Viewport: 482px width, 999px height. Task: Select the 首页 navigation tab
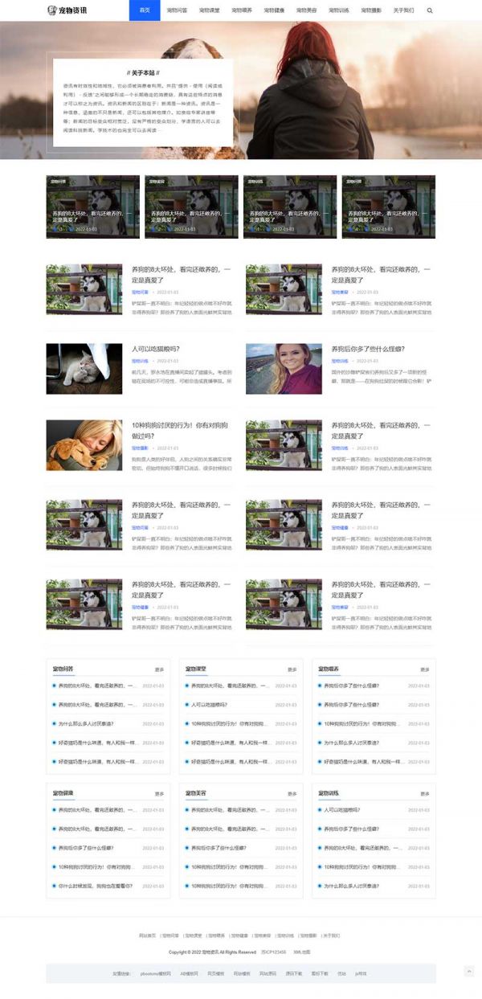(x=145, y=10)
